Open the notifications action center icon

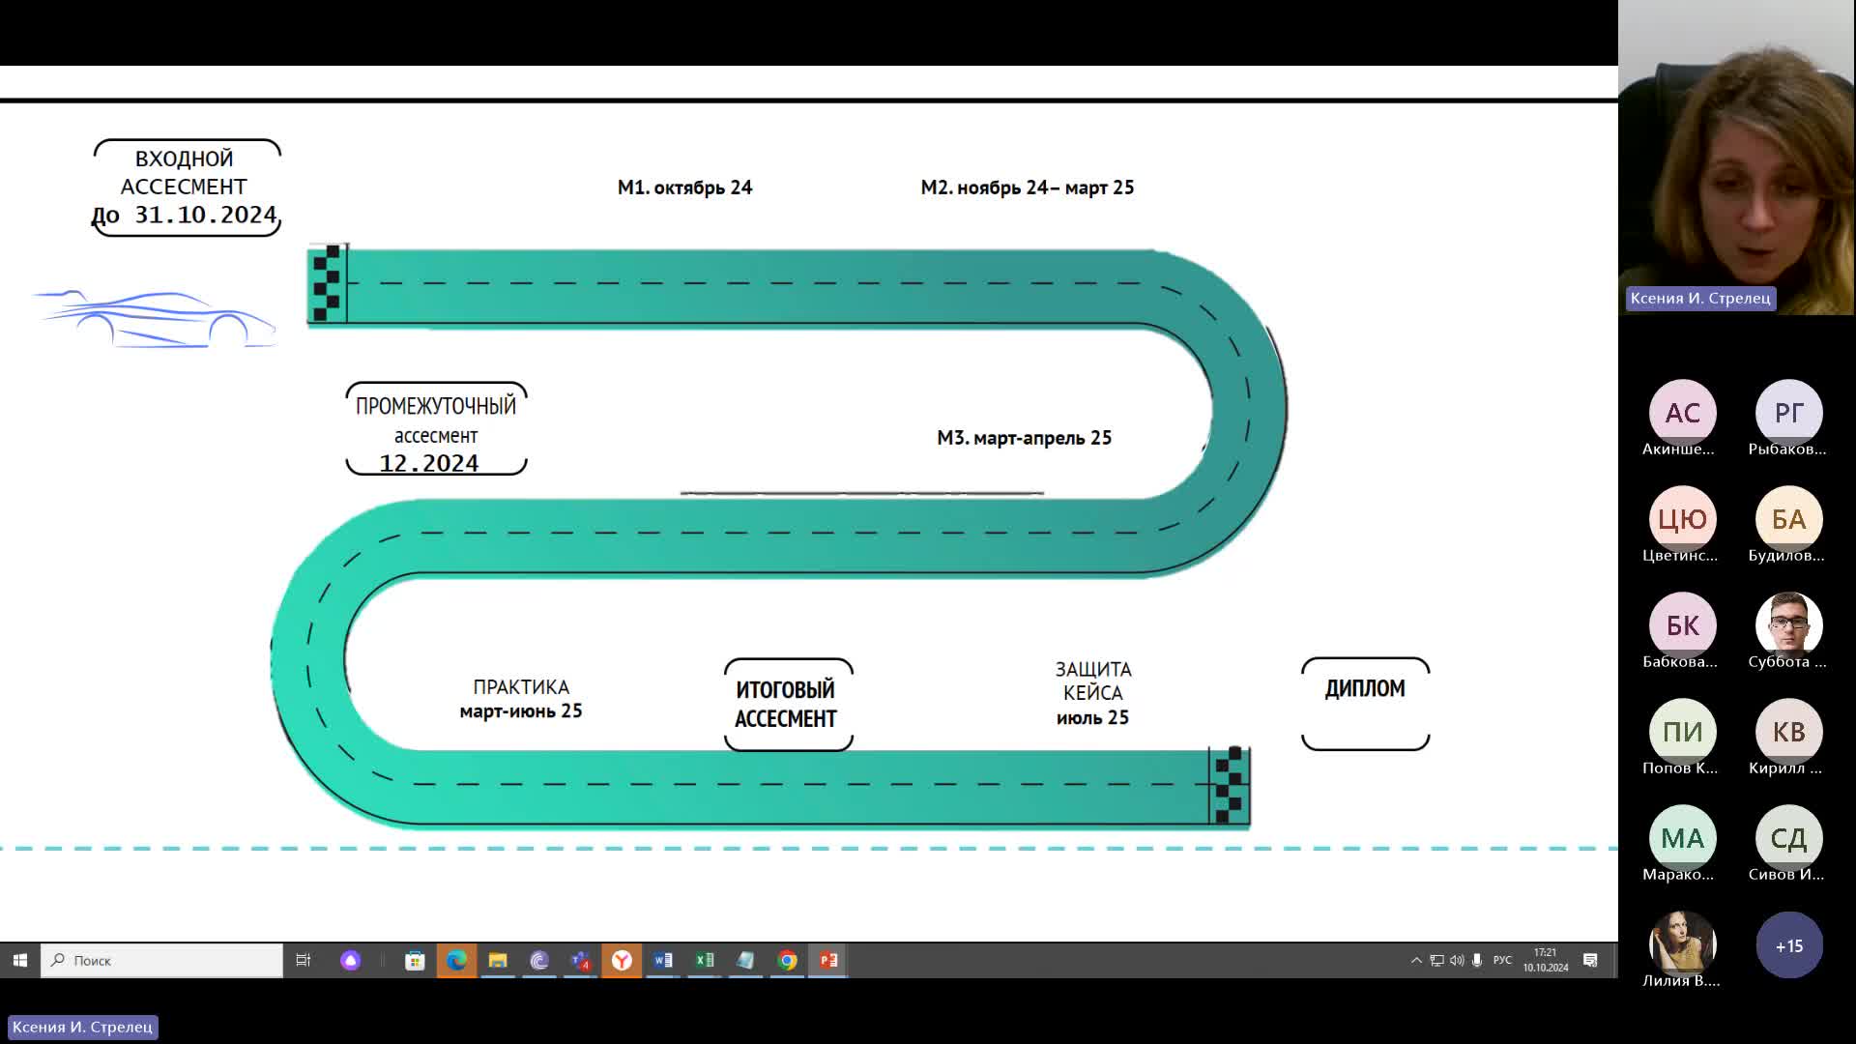pyautogui.click(x=1590, y=960)
